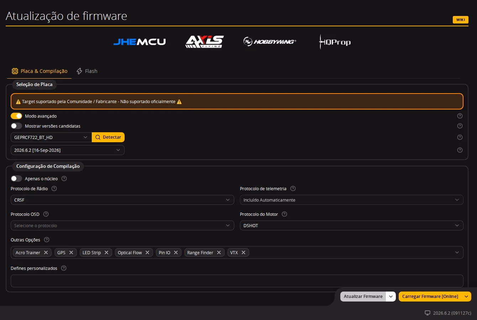This screenshot has width=477, height=320.
Task: Open the Axis Flying sponsor logo
Action: (x=205, y=42)
